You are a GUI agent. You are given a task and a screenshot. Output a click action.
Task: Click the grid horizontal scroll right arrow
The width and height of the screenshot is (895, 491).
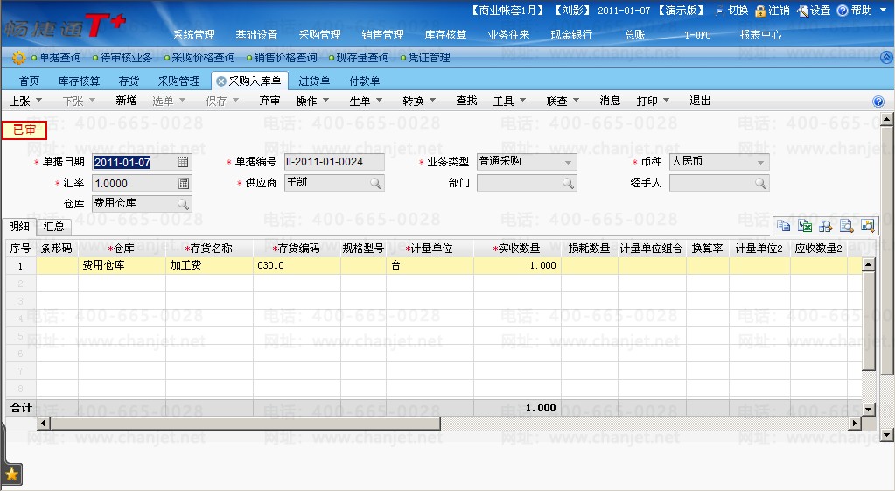(x=855, y=423)
